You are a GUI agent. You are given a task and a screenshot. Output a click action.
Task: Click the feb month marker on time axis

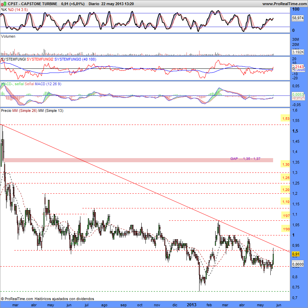click(209, 305)
